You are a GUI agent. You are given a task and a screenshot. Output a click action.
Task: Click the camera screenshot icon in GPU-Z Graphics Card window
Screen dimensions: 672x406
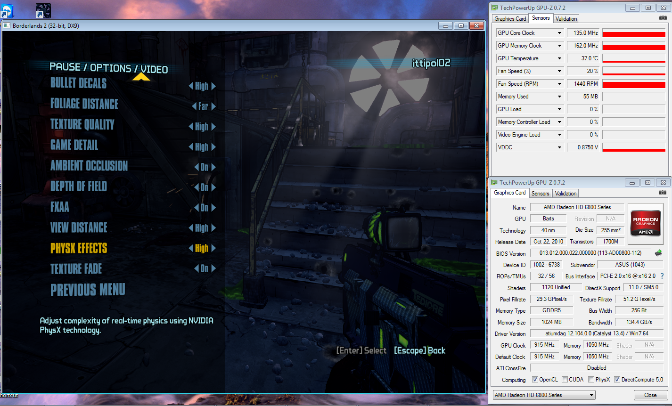click(x=663, y=193)
